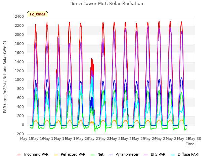The height and width of the screenshot is (161, 215).
Task: Click the 400 y-axis tick label
Action: tap(20, 107)
